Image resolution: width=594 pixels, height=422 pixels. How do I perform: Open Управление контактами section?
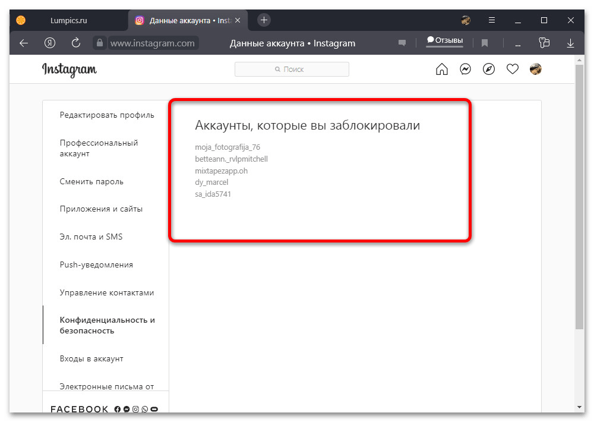107,292
